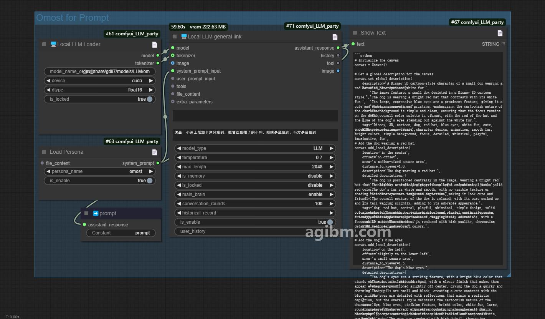
Task: Click the Omost for Prompt group title
Action: (73, 18)
